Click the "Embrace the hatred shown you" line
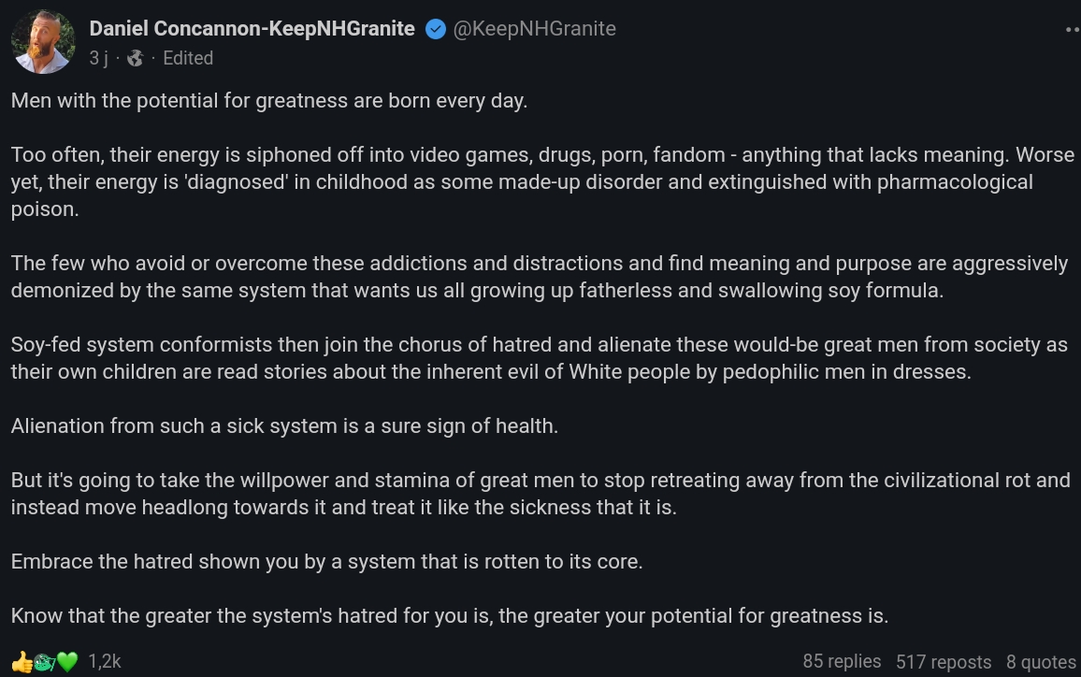The width and height of the screenshot is (1081, 677). pyautogui.click(x=326, y=562)
